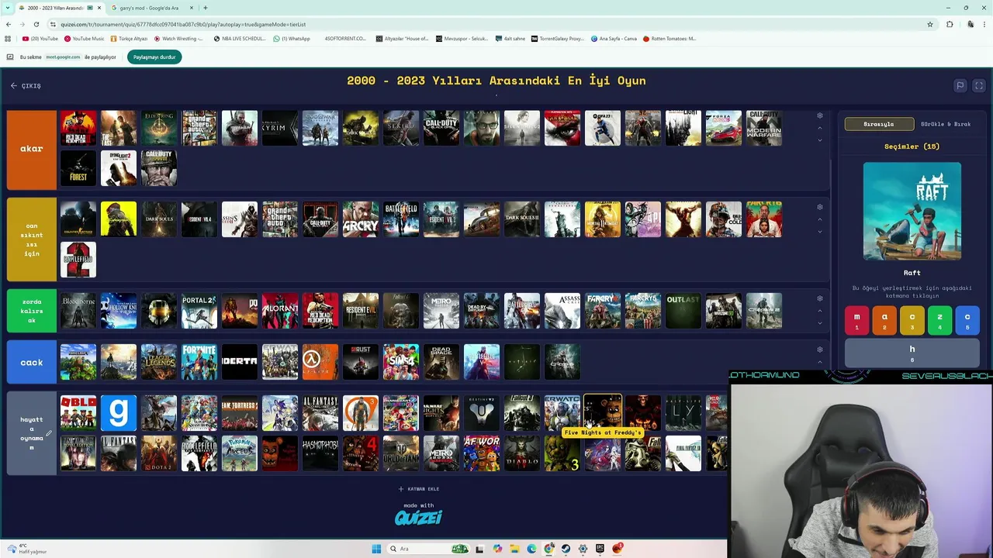Switch to Sürükle & Bırak mode

(946, 124)
